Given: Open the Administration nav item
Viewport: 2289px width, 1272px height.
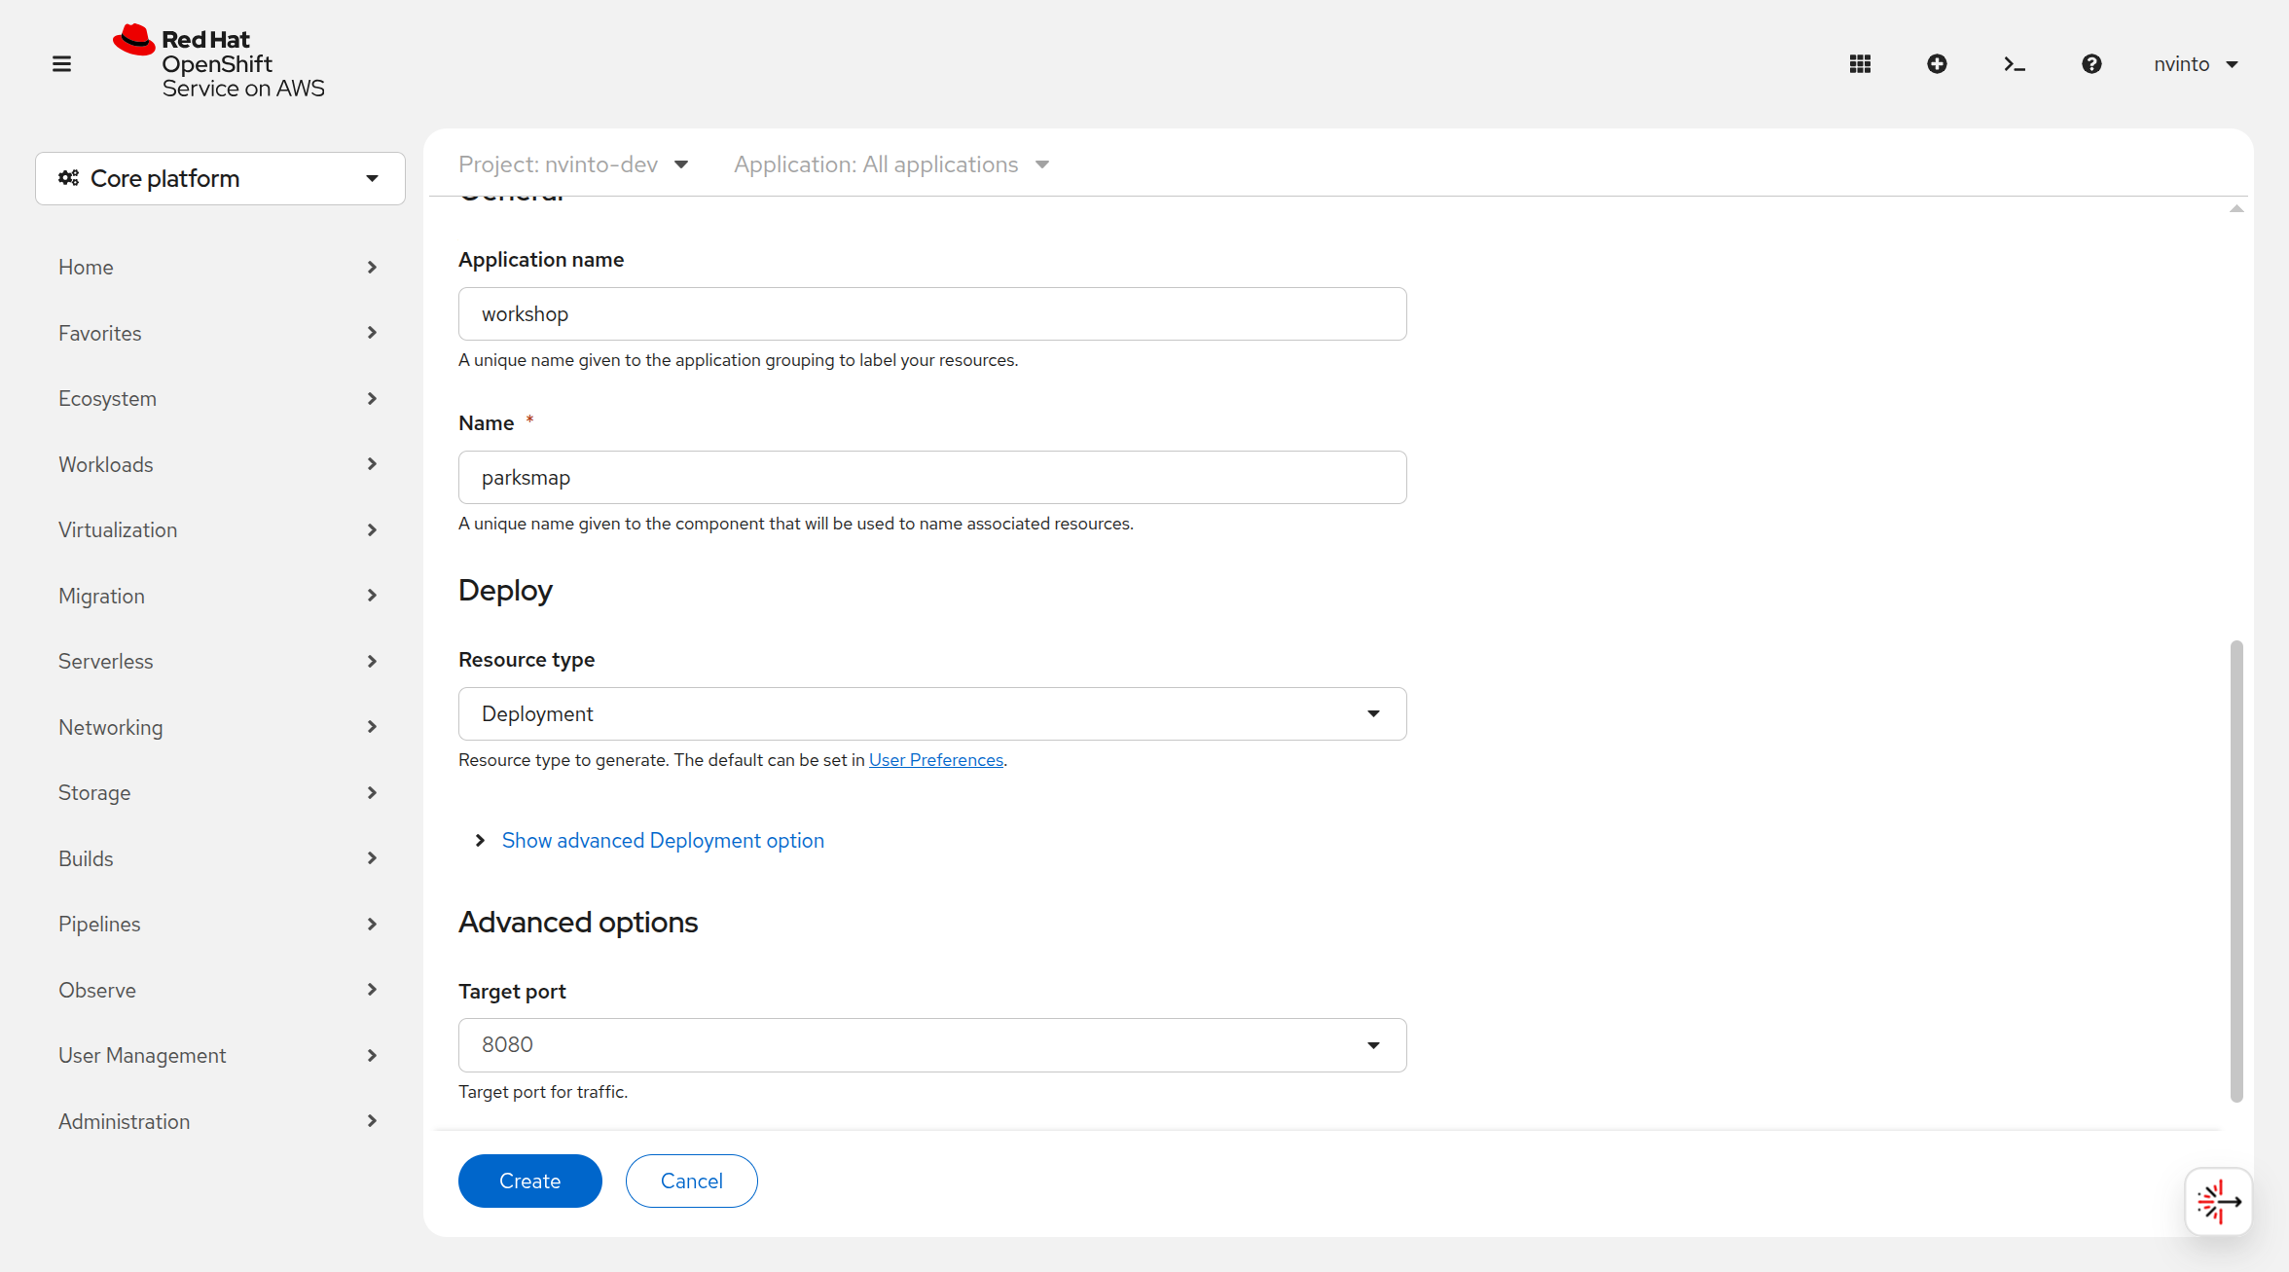Looking at the screenshot, I should coord(220,1121).
